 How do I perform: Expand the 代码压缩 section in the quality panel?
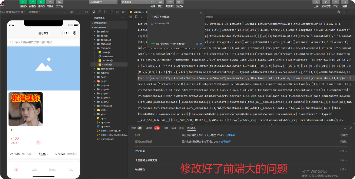click(x=140, y=151)
